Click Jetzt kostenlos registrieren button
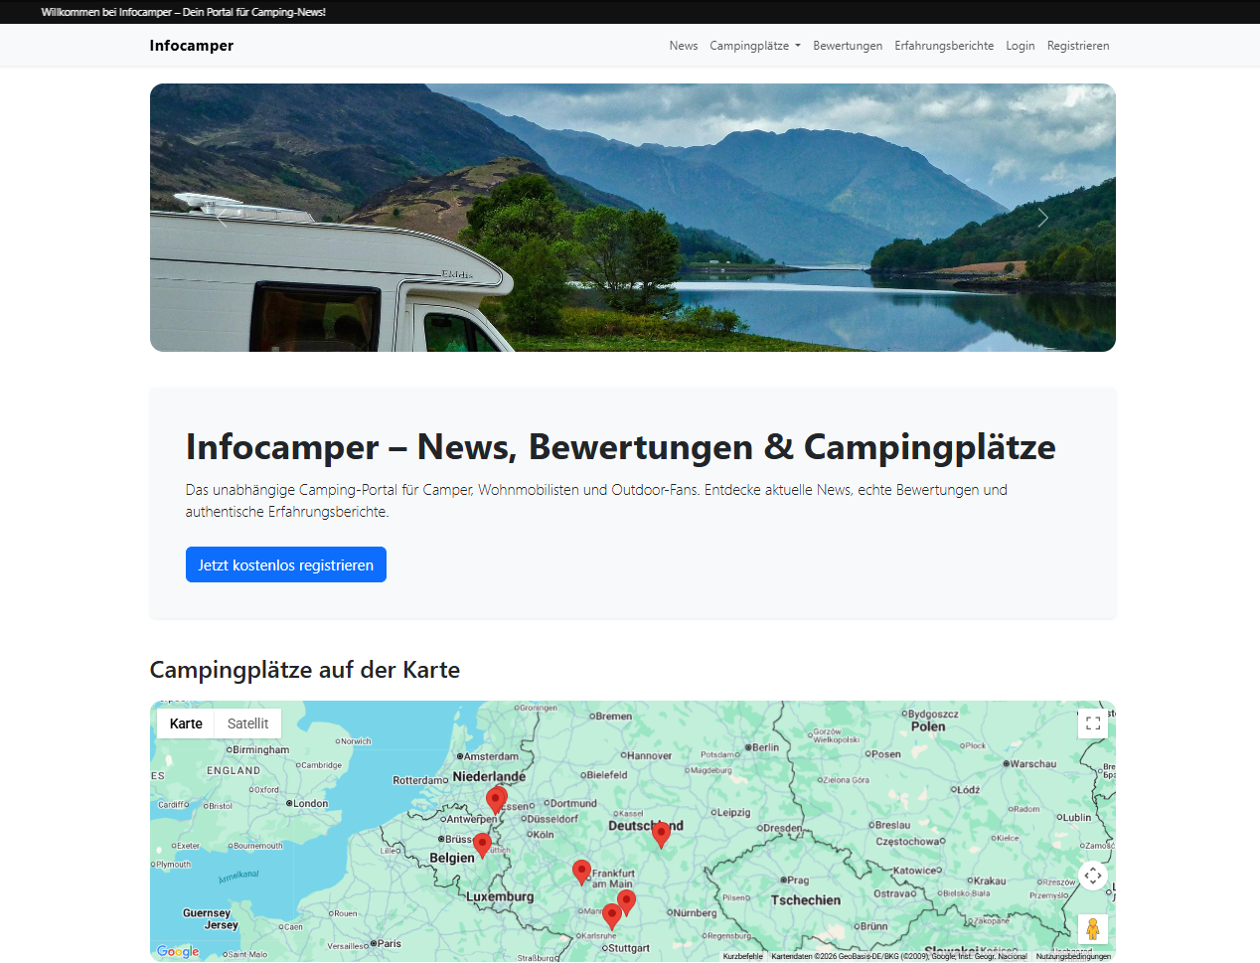 286,564
